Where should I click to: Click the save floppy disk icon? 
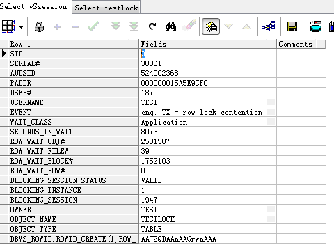(x=292, y=26)
